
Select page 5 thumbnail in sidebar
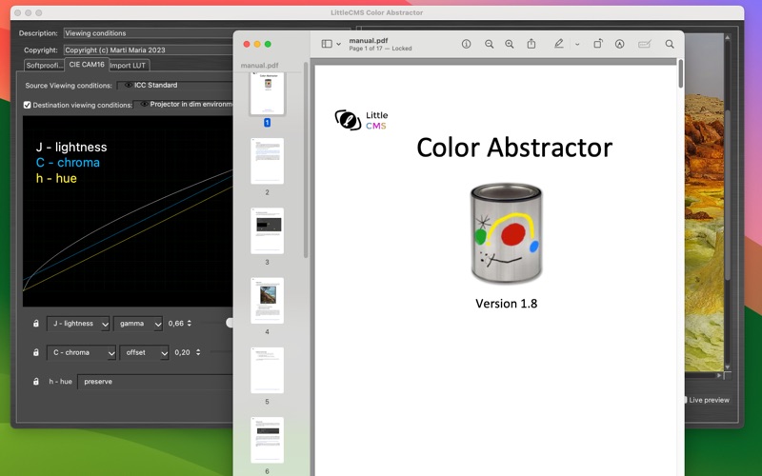268,370
